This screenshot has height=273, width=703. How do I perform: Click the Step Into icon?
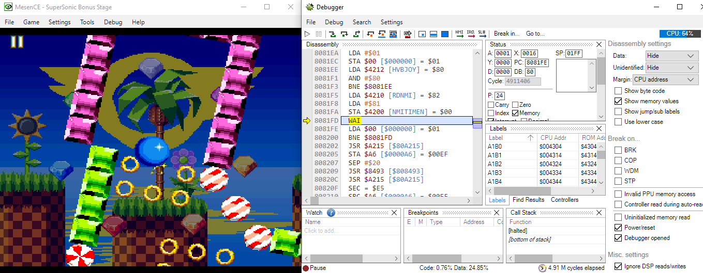click(x=332, y=34)
